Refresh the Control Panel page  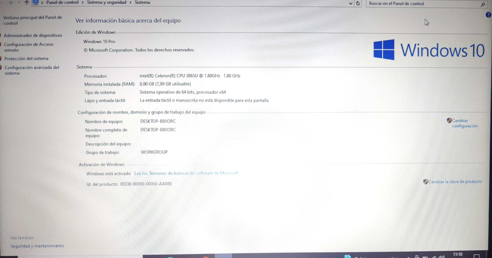point(358,4)
